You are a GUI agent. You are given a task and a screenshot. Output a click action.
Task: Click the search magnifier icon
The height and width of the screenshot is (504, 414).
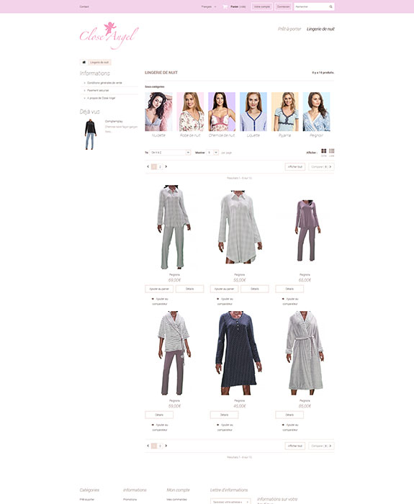[x=330, y=6]
